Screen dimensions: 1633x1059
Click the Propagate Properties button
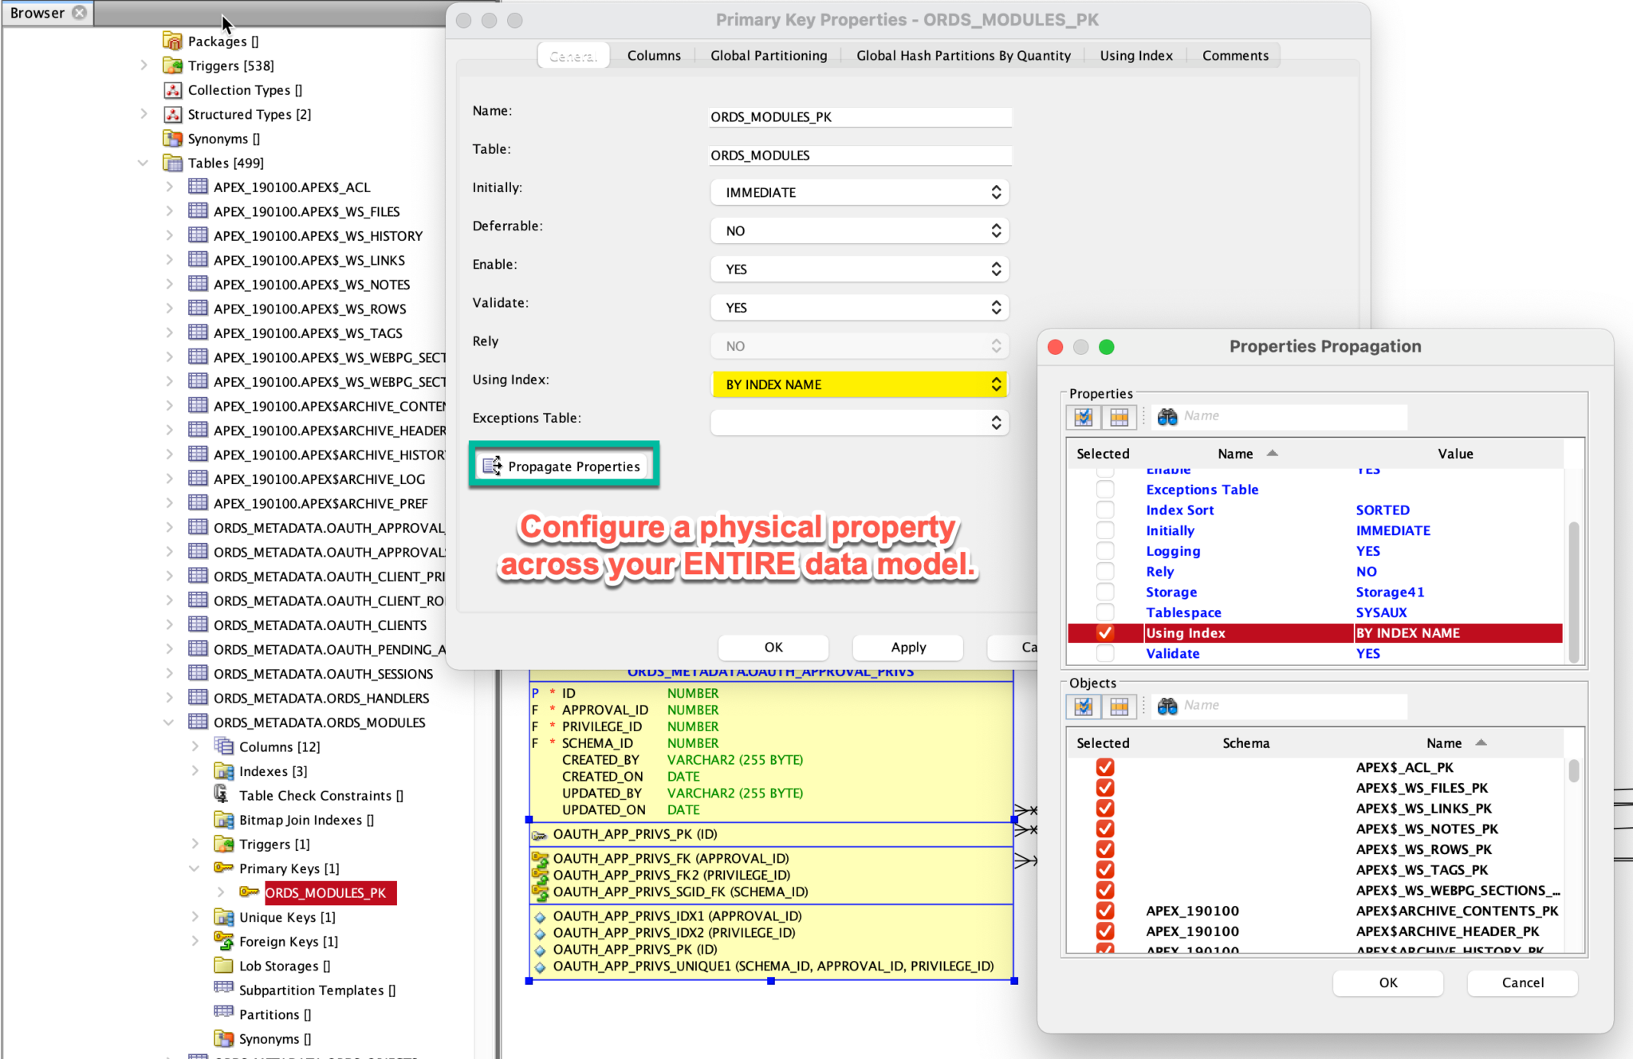[x=564, y=466]
